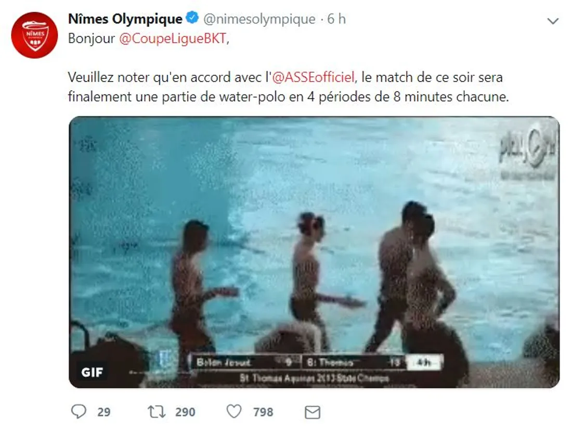
Task: Open the @CoupeLigueBKT mention
Action: point(173,38)
